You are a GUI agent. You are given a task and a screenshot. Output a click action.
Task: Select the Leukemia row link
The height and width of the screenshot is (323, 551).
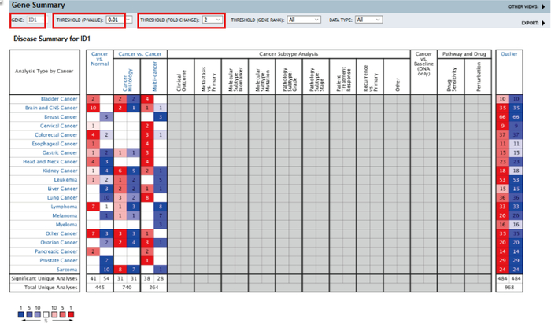pos(65,180)
